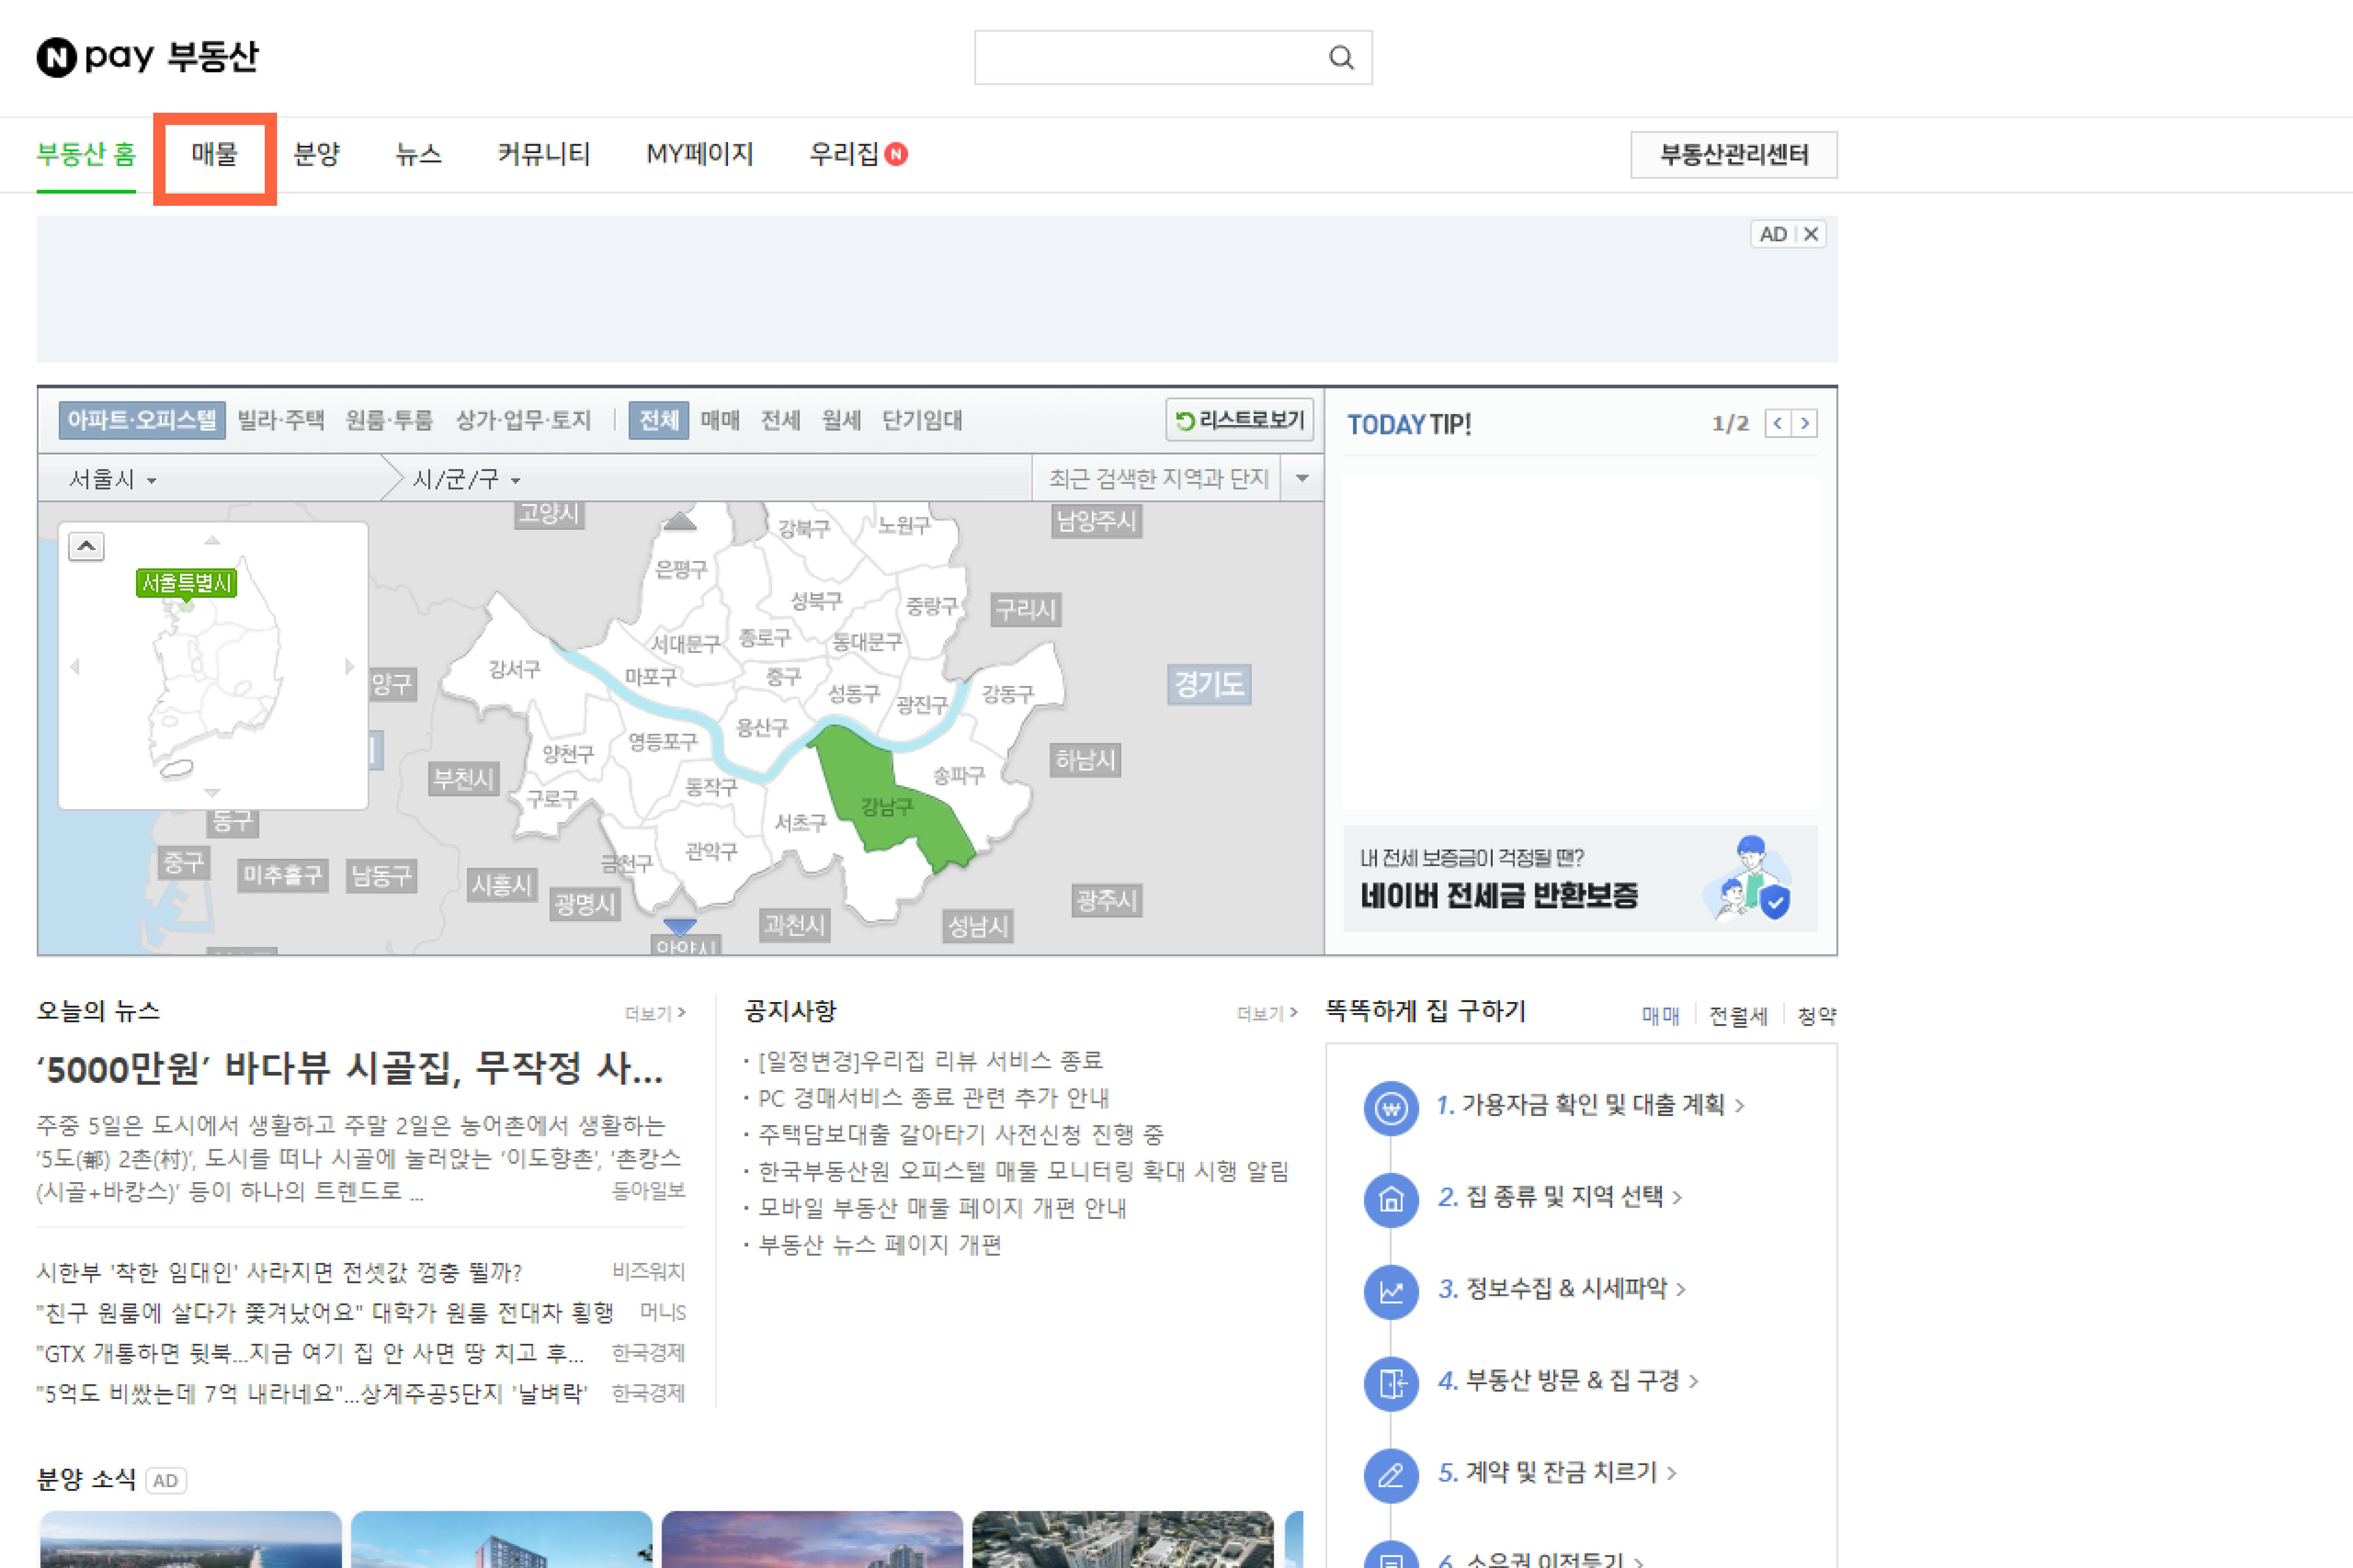Viewport: 2353px width, 1568px height.
Task: Close the AD banner X button
Action: (x=1811, y=234)
